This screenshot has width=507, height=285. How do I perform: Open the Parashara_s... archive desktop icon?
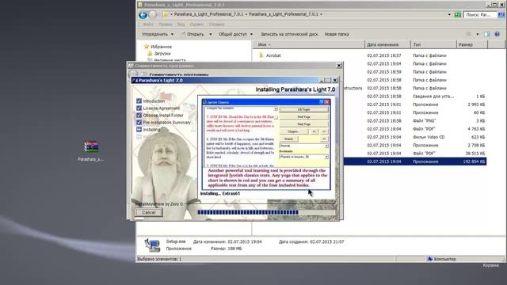(91, 150)
